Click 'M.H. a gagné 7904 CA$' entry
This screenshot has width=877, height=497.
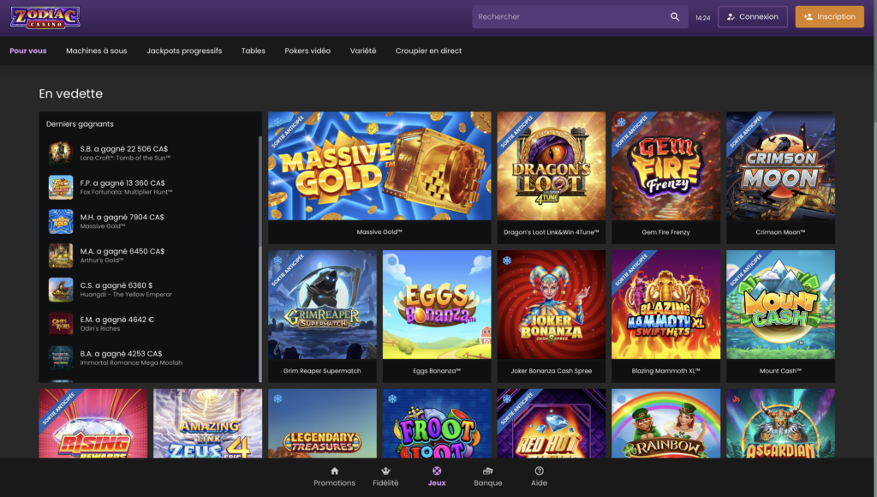pos(122,217)
